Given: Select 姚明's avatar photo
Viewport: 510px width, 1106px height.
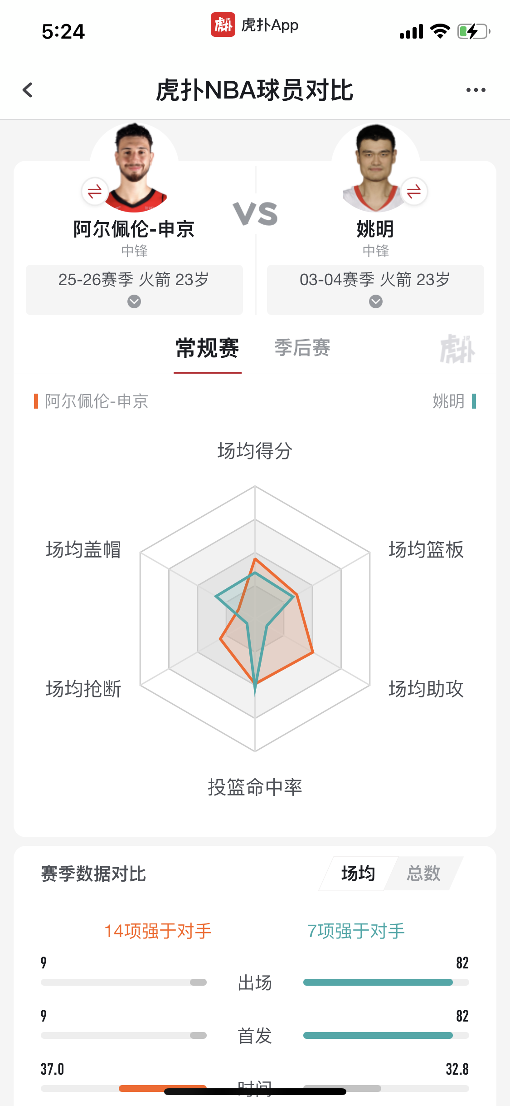Looking at the screenshot, I should (x=375, y=163).
